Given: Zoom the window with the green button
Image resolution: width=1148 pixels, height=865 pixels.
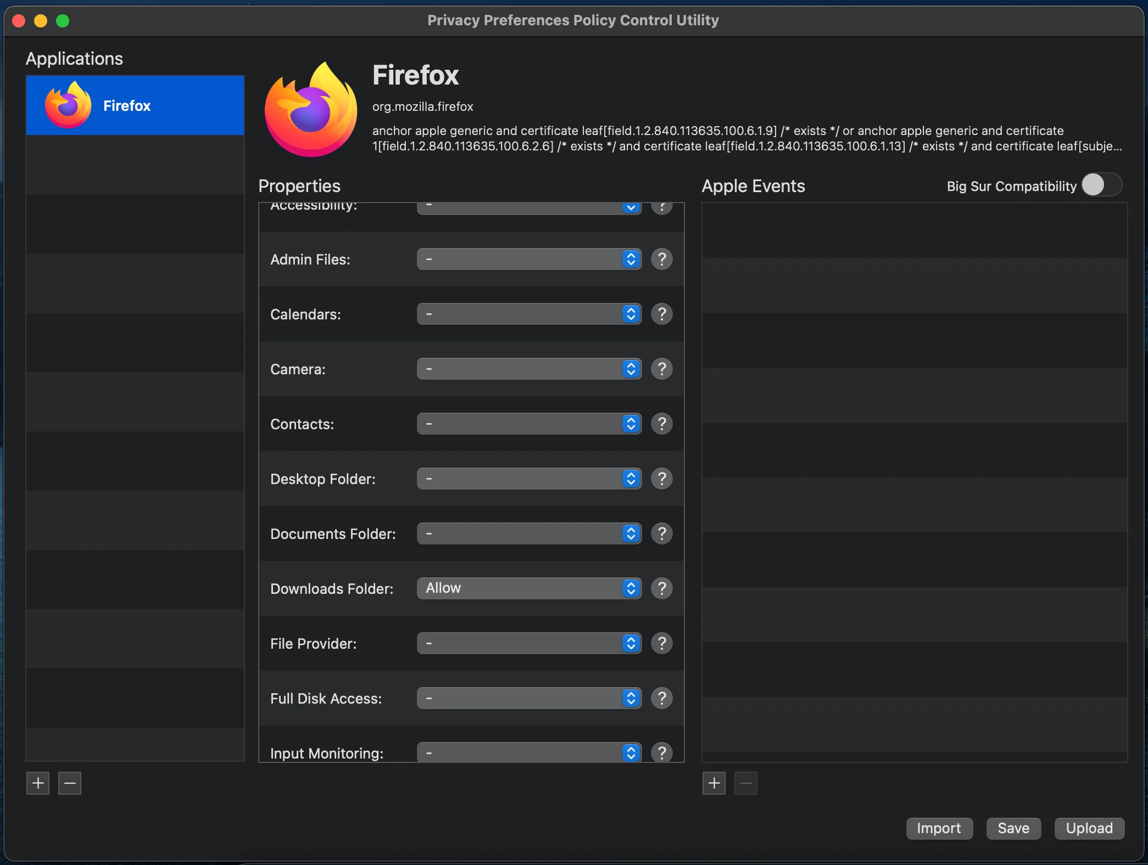Looking at the screenshot, I should pyautogui.click(x=63, y=21).
